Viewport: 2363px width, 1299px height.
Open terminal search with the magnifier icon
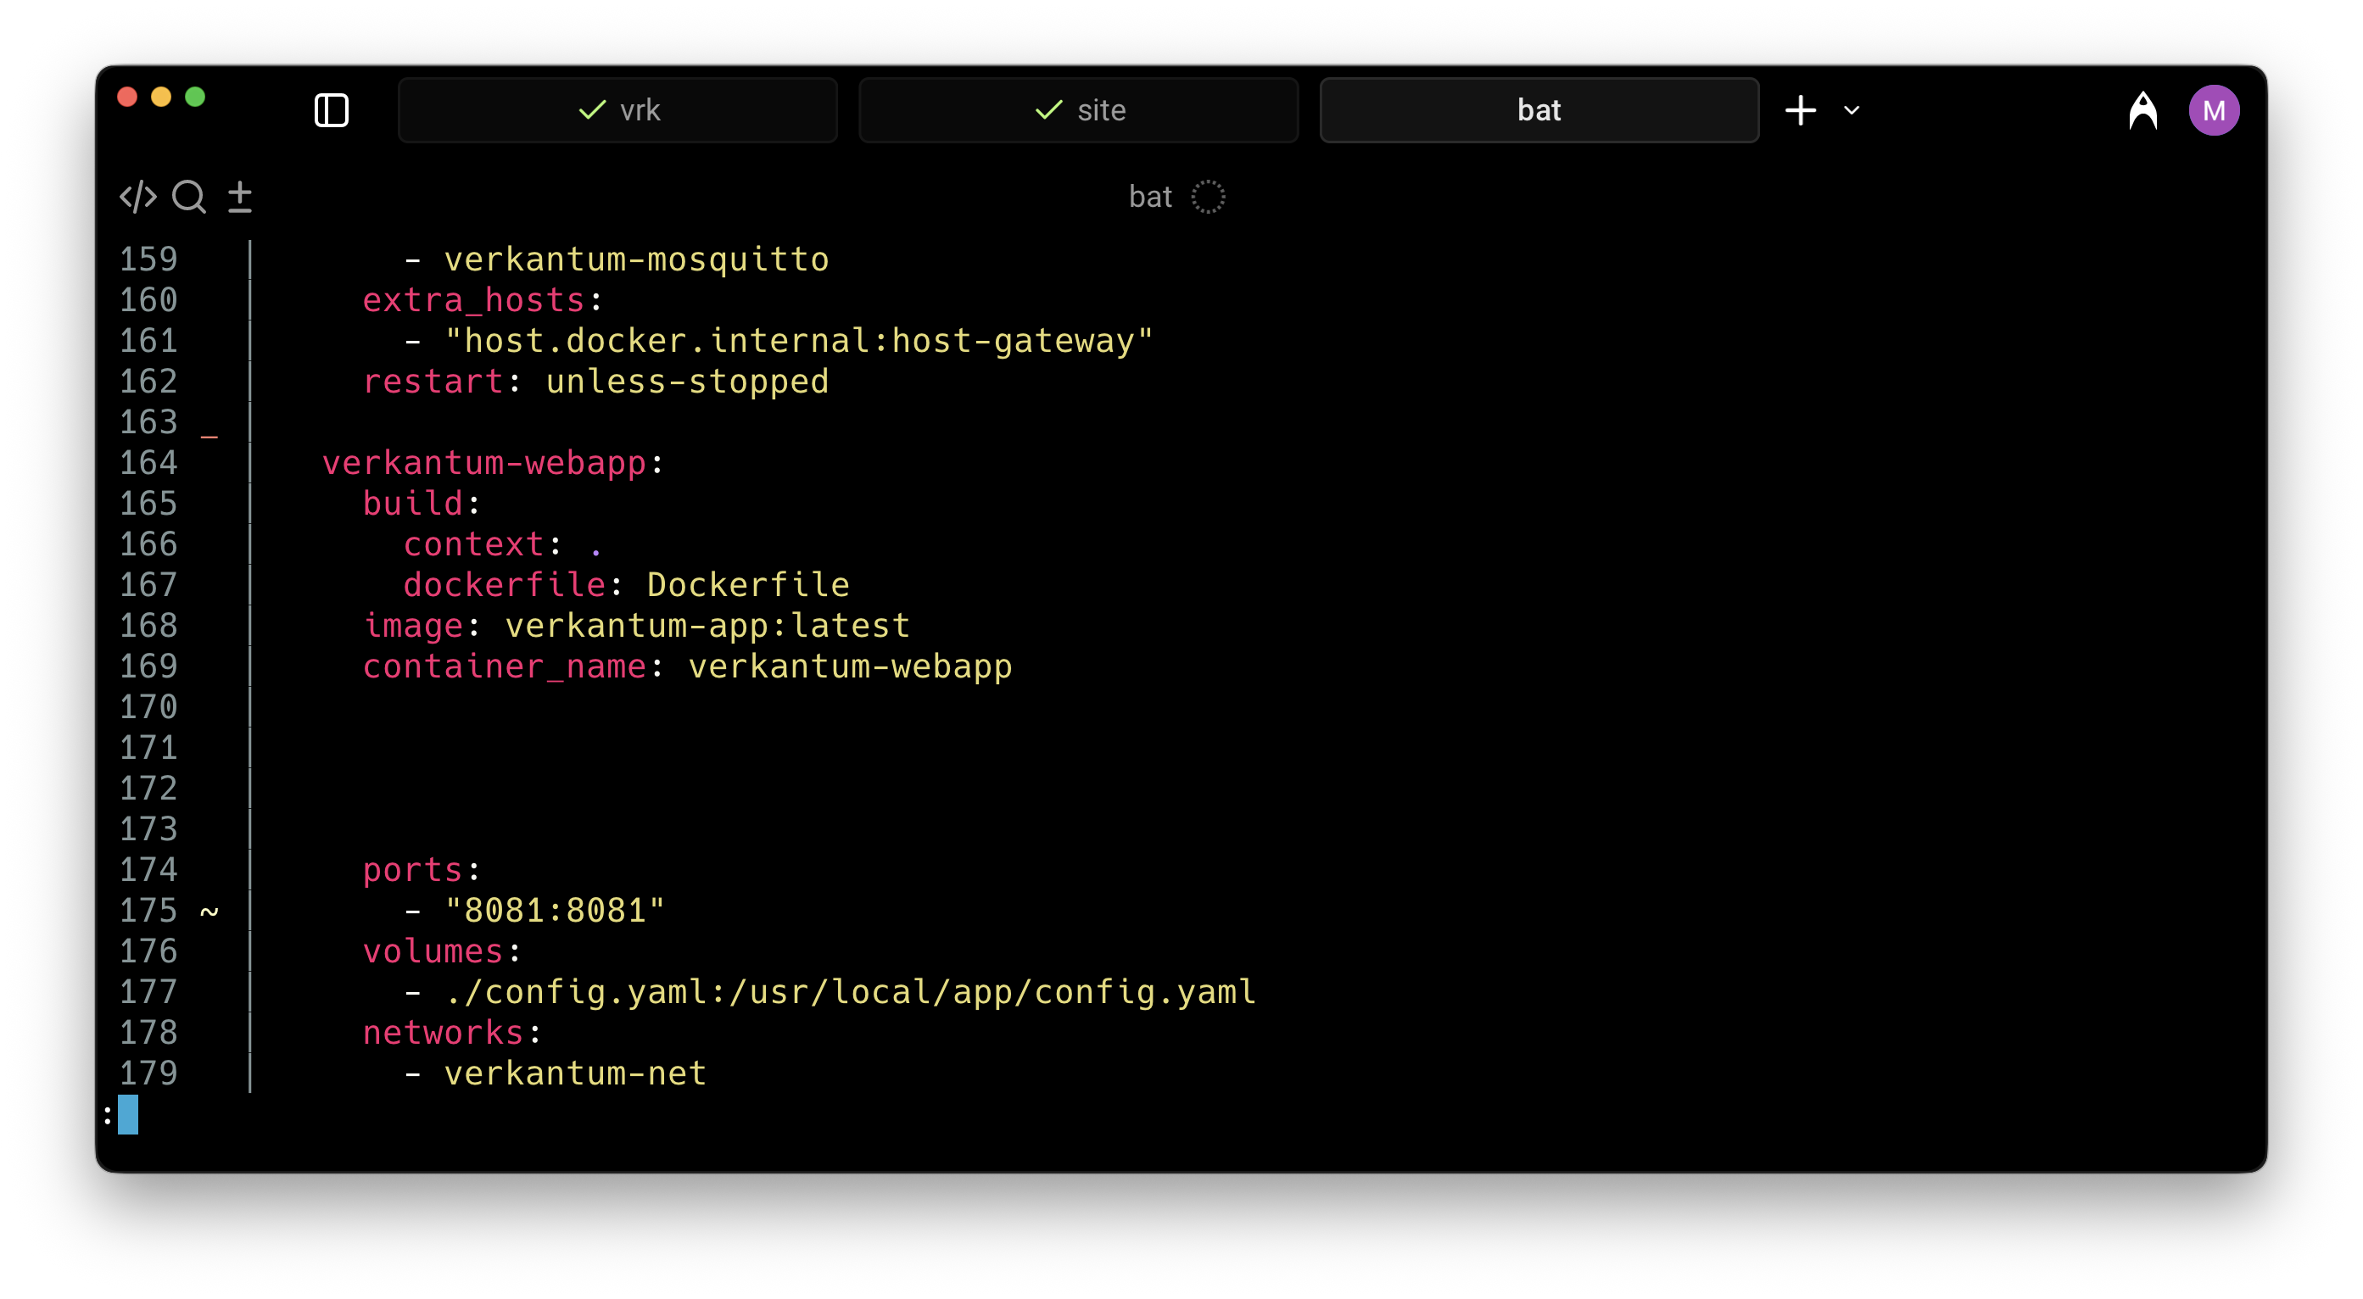click(x=189, y=196)
